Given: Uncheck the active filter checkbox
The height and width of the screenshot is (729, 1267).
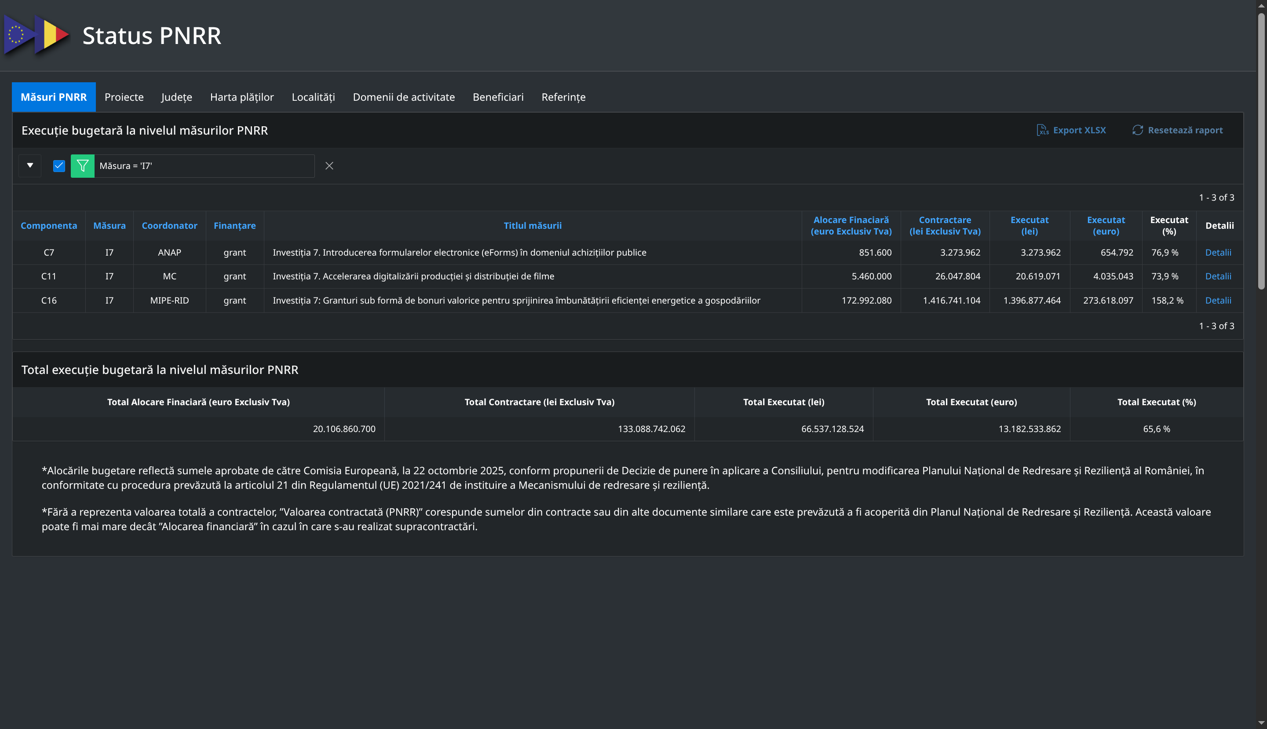Looking at the screenshot, I should click(x=59, y=166).
